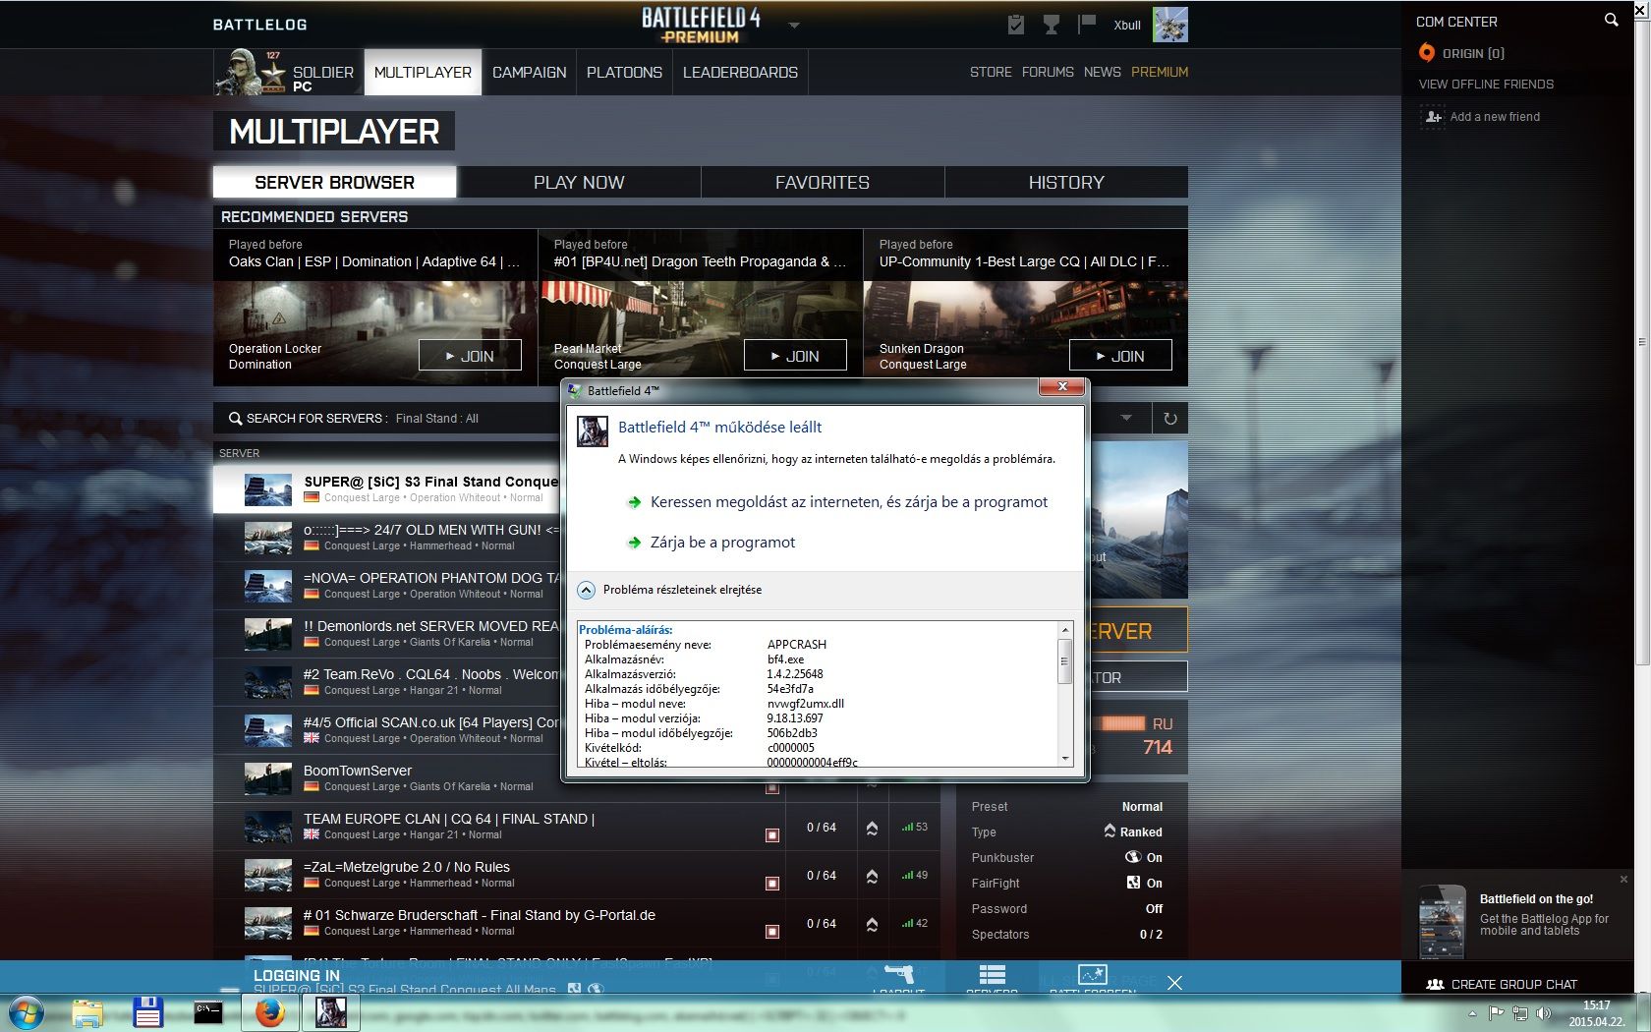Open Loadout pistol icon in bottom bar

(899, 974)
